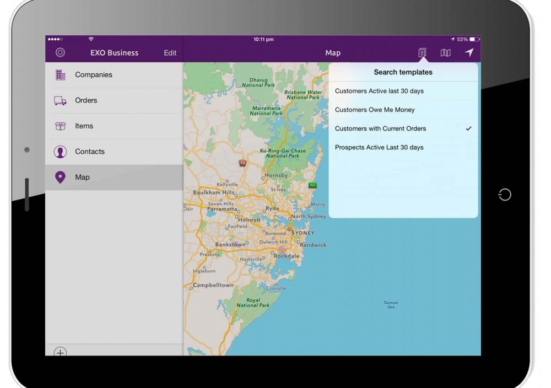
Task: Click Ku-Ring-Gai Chase National Park label
Action: pos(283,153)
